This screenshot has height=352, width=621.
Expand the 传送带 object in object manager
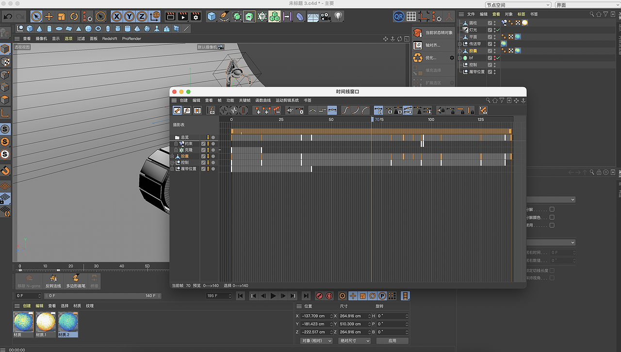tap(460, 44)
